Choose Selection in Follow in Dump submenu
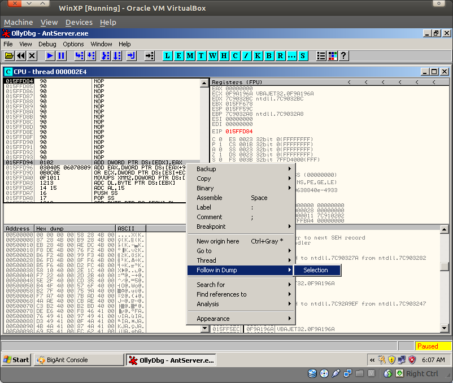 point(317,270)
